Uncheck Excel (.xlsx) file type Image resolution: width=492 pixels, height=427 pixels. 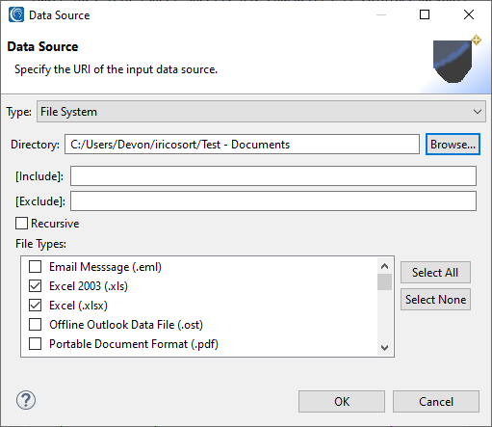pos(35,306)
